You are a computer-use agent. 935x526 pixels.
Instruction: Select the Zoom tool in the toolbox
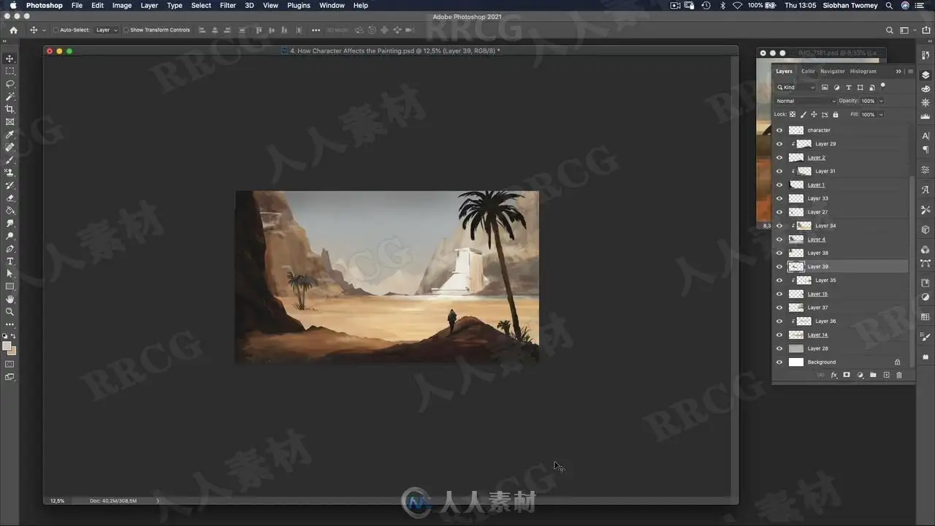pyautogui.click(x=9, y=312)
